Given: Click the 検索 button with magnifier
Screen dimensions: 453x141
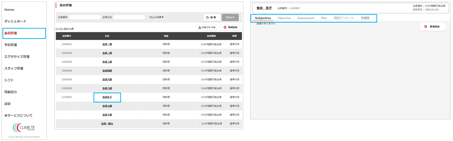Looking at the screenshot, I should [x=212, y=17].
